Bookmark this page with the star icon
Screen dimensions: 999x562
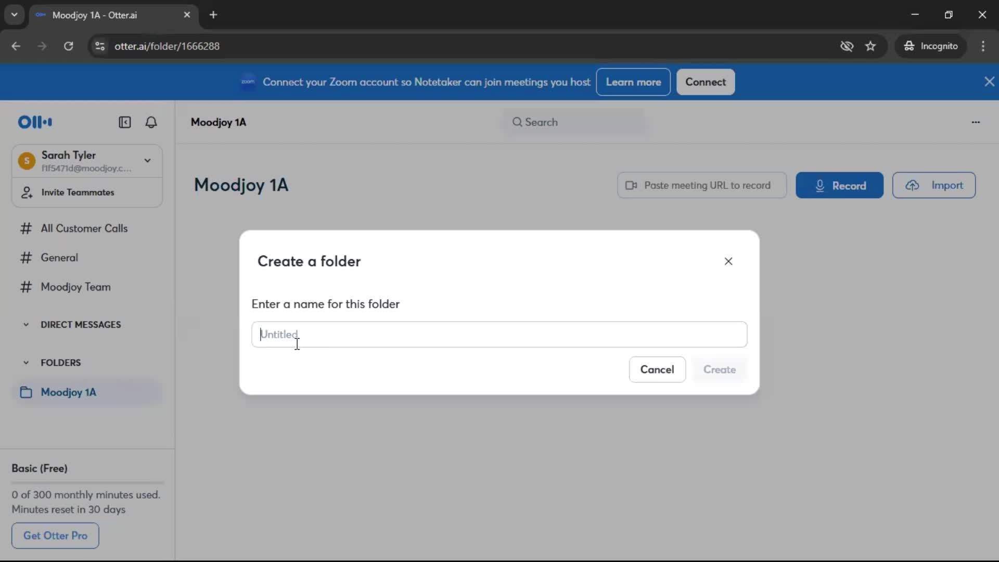click(870, 46)
